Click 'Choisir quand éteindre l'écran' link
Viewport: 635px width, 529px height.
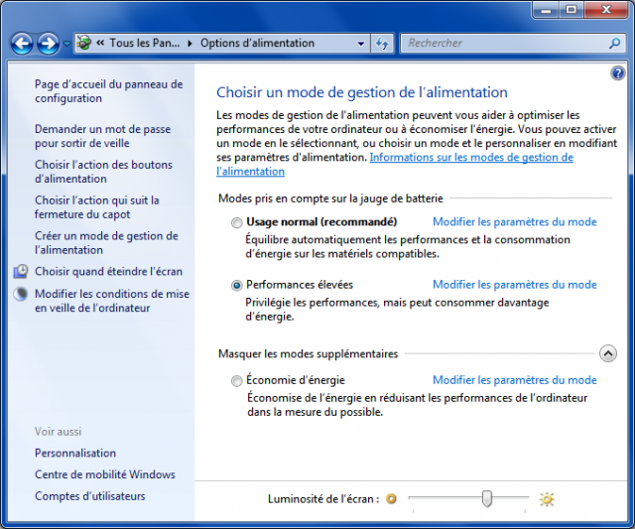point(108,271)
